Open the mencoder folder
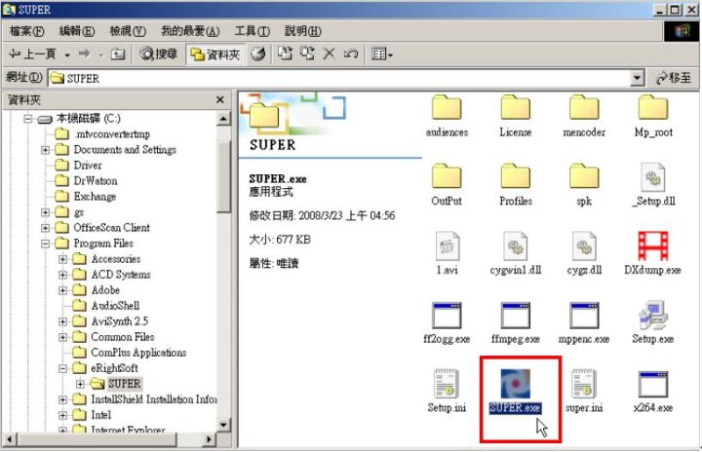The image size is (702, 452). click(x=584, y=116)
